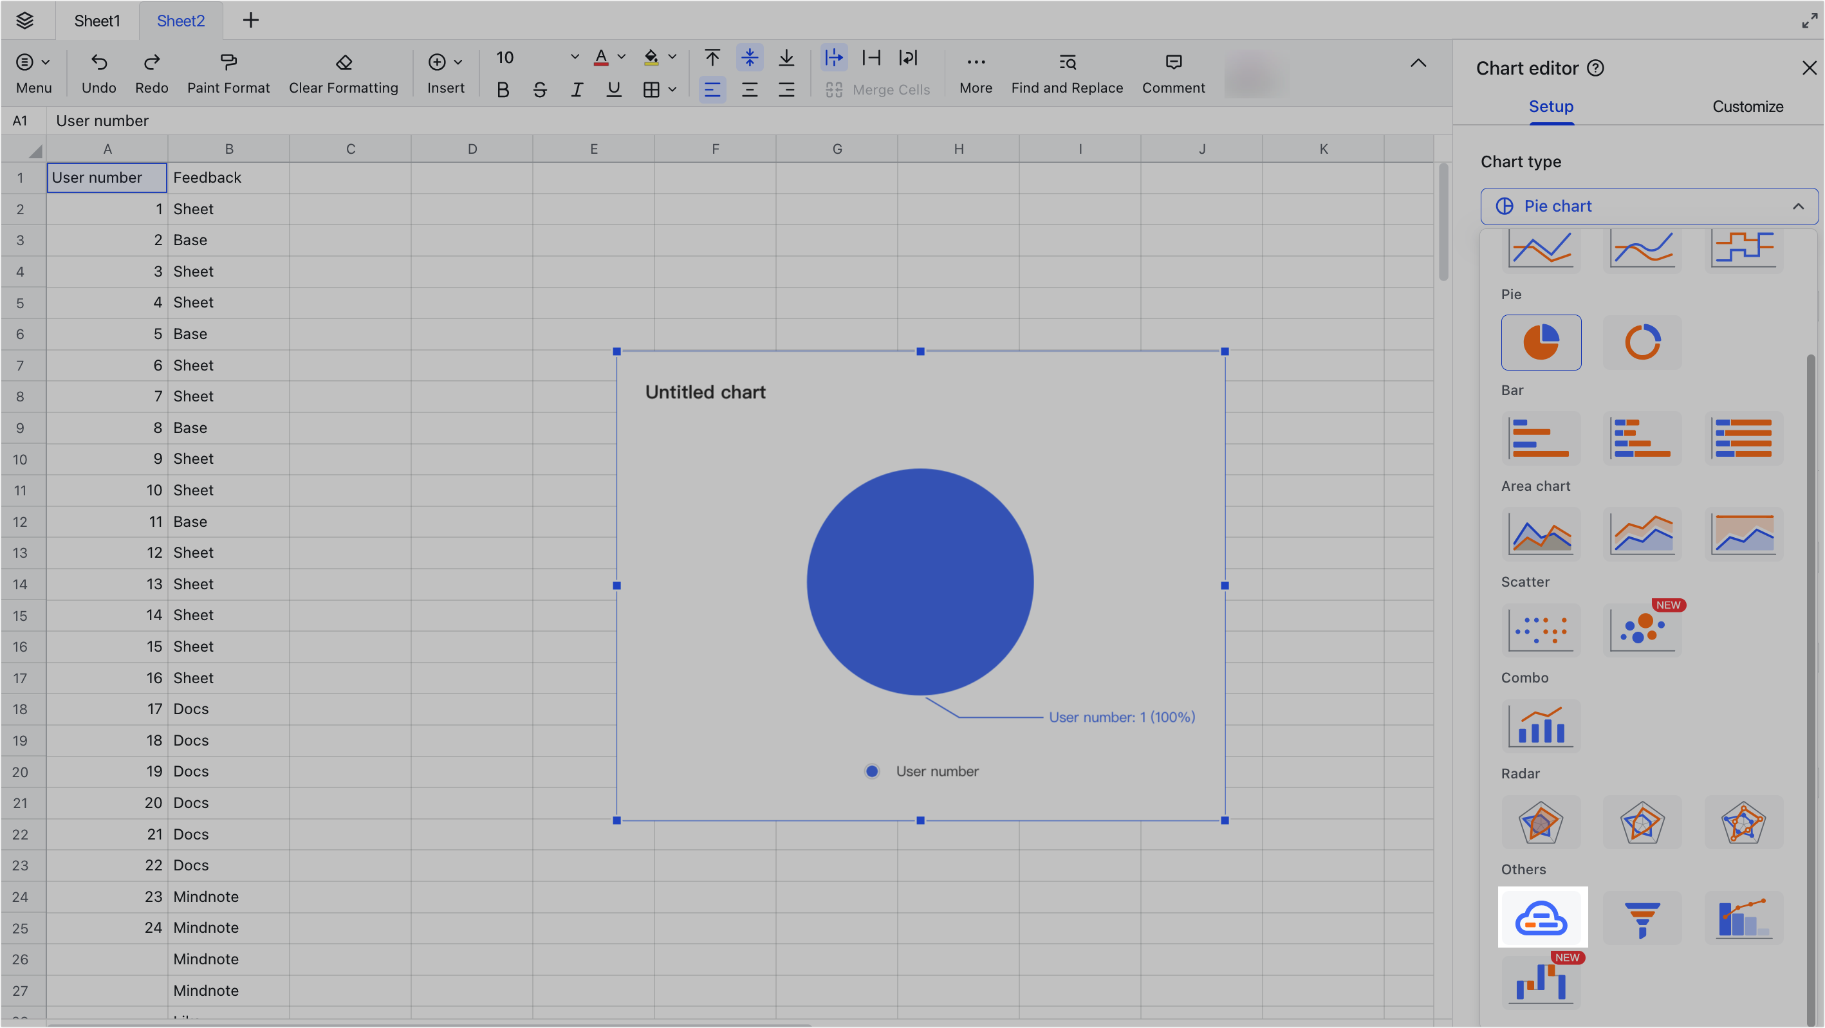Open the border style dropdown
The height and width of the screenshot is (1028, 1825).
pos(672,89)
